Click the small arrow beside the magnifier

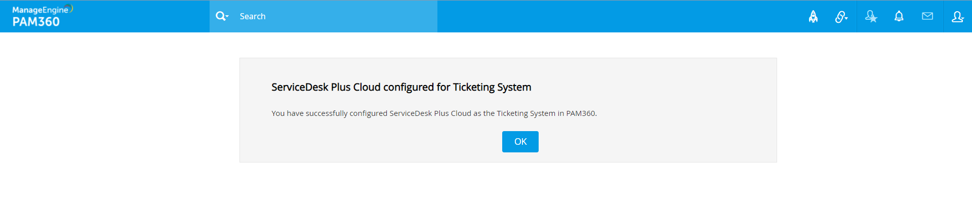(227, 17)
